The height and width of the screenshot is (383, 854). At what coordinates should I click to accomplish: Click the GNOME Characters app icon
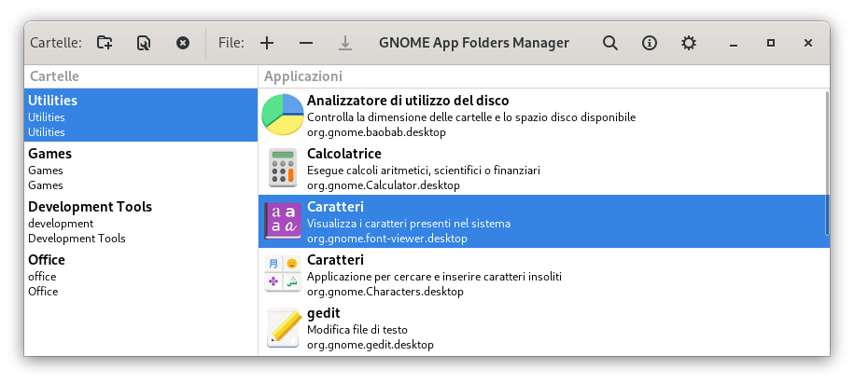[283, 274]
